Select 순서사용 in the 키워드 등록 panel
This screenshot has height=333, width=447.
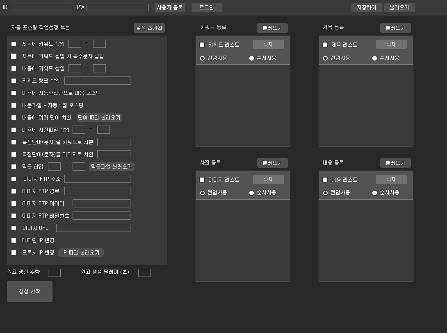point(252,58)
